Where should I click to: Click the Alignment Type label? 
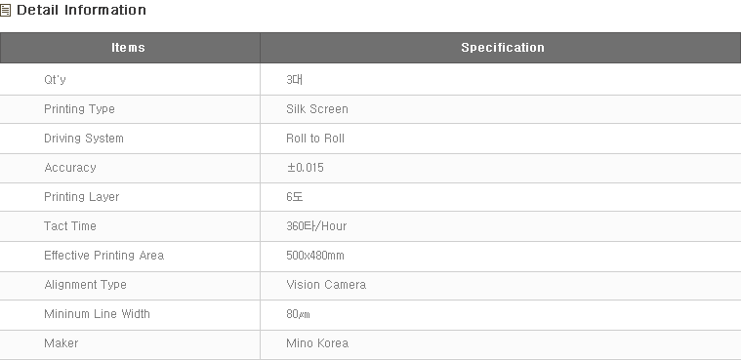pos(85,285)
